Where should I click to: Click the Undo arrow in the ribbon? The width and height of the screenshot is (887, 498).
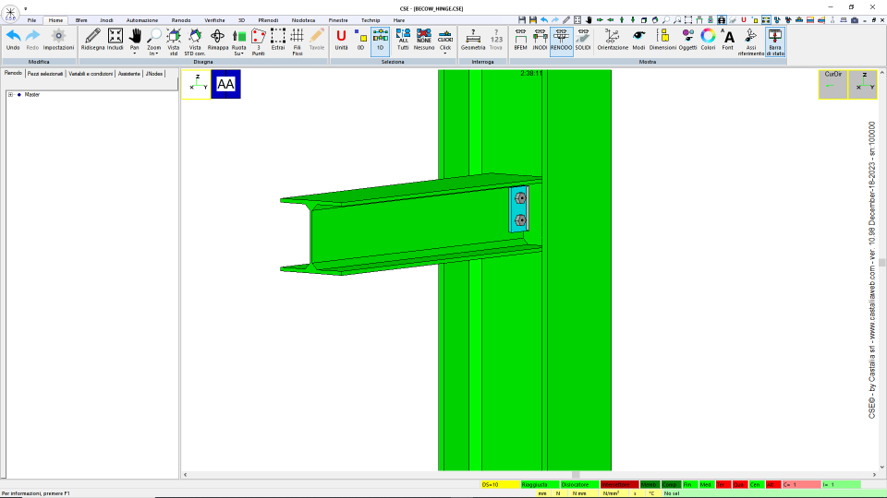[13, 40]
